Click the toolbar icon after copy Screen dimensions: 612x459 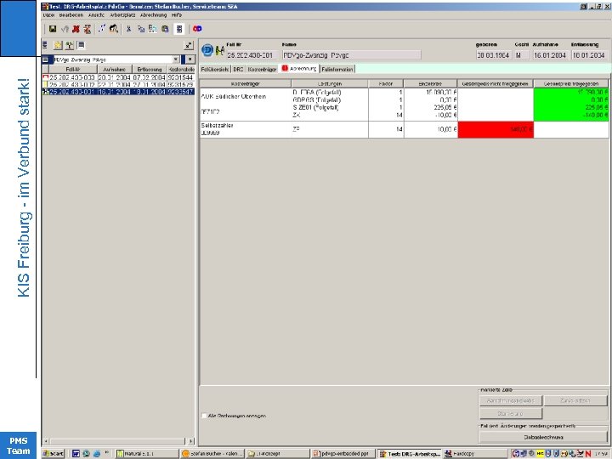point(153,29)
